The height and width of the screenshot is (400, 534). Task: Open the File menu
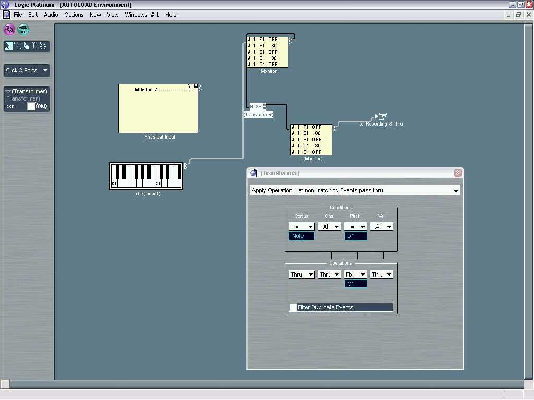coord(18,15)
